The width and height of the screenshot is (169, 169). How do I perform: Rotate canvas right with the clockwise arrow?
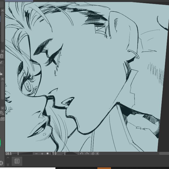pos(87,153)
